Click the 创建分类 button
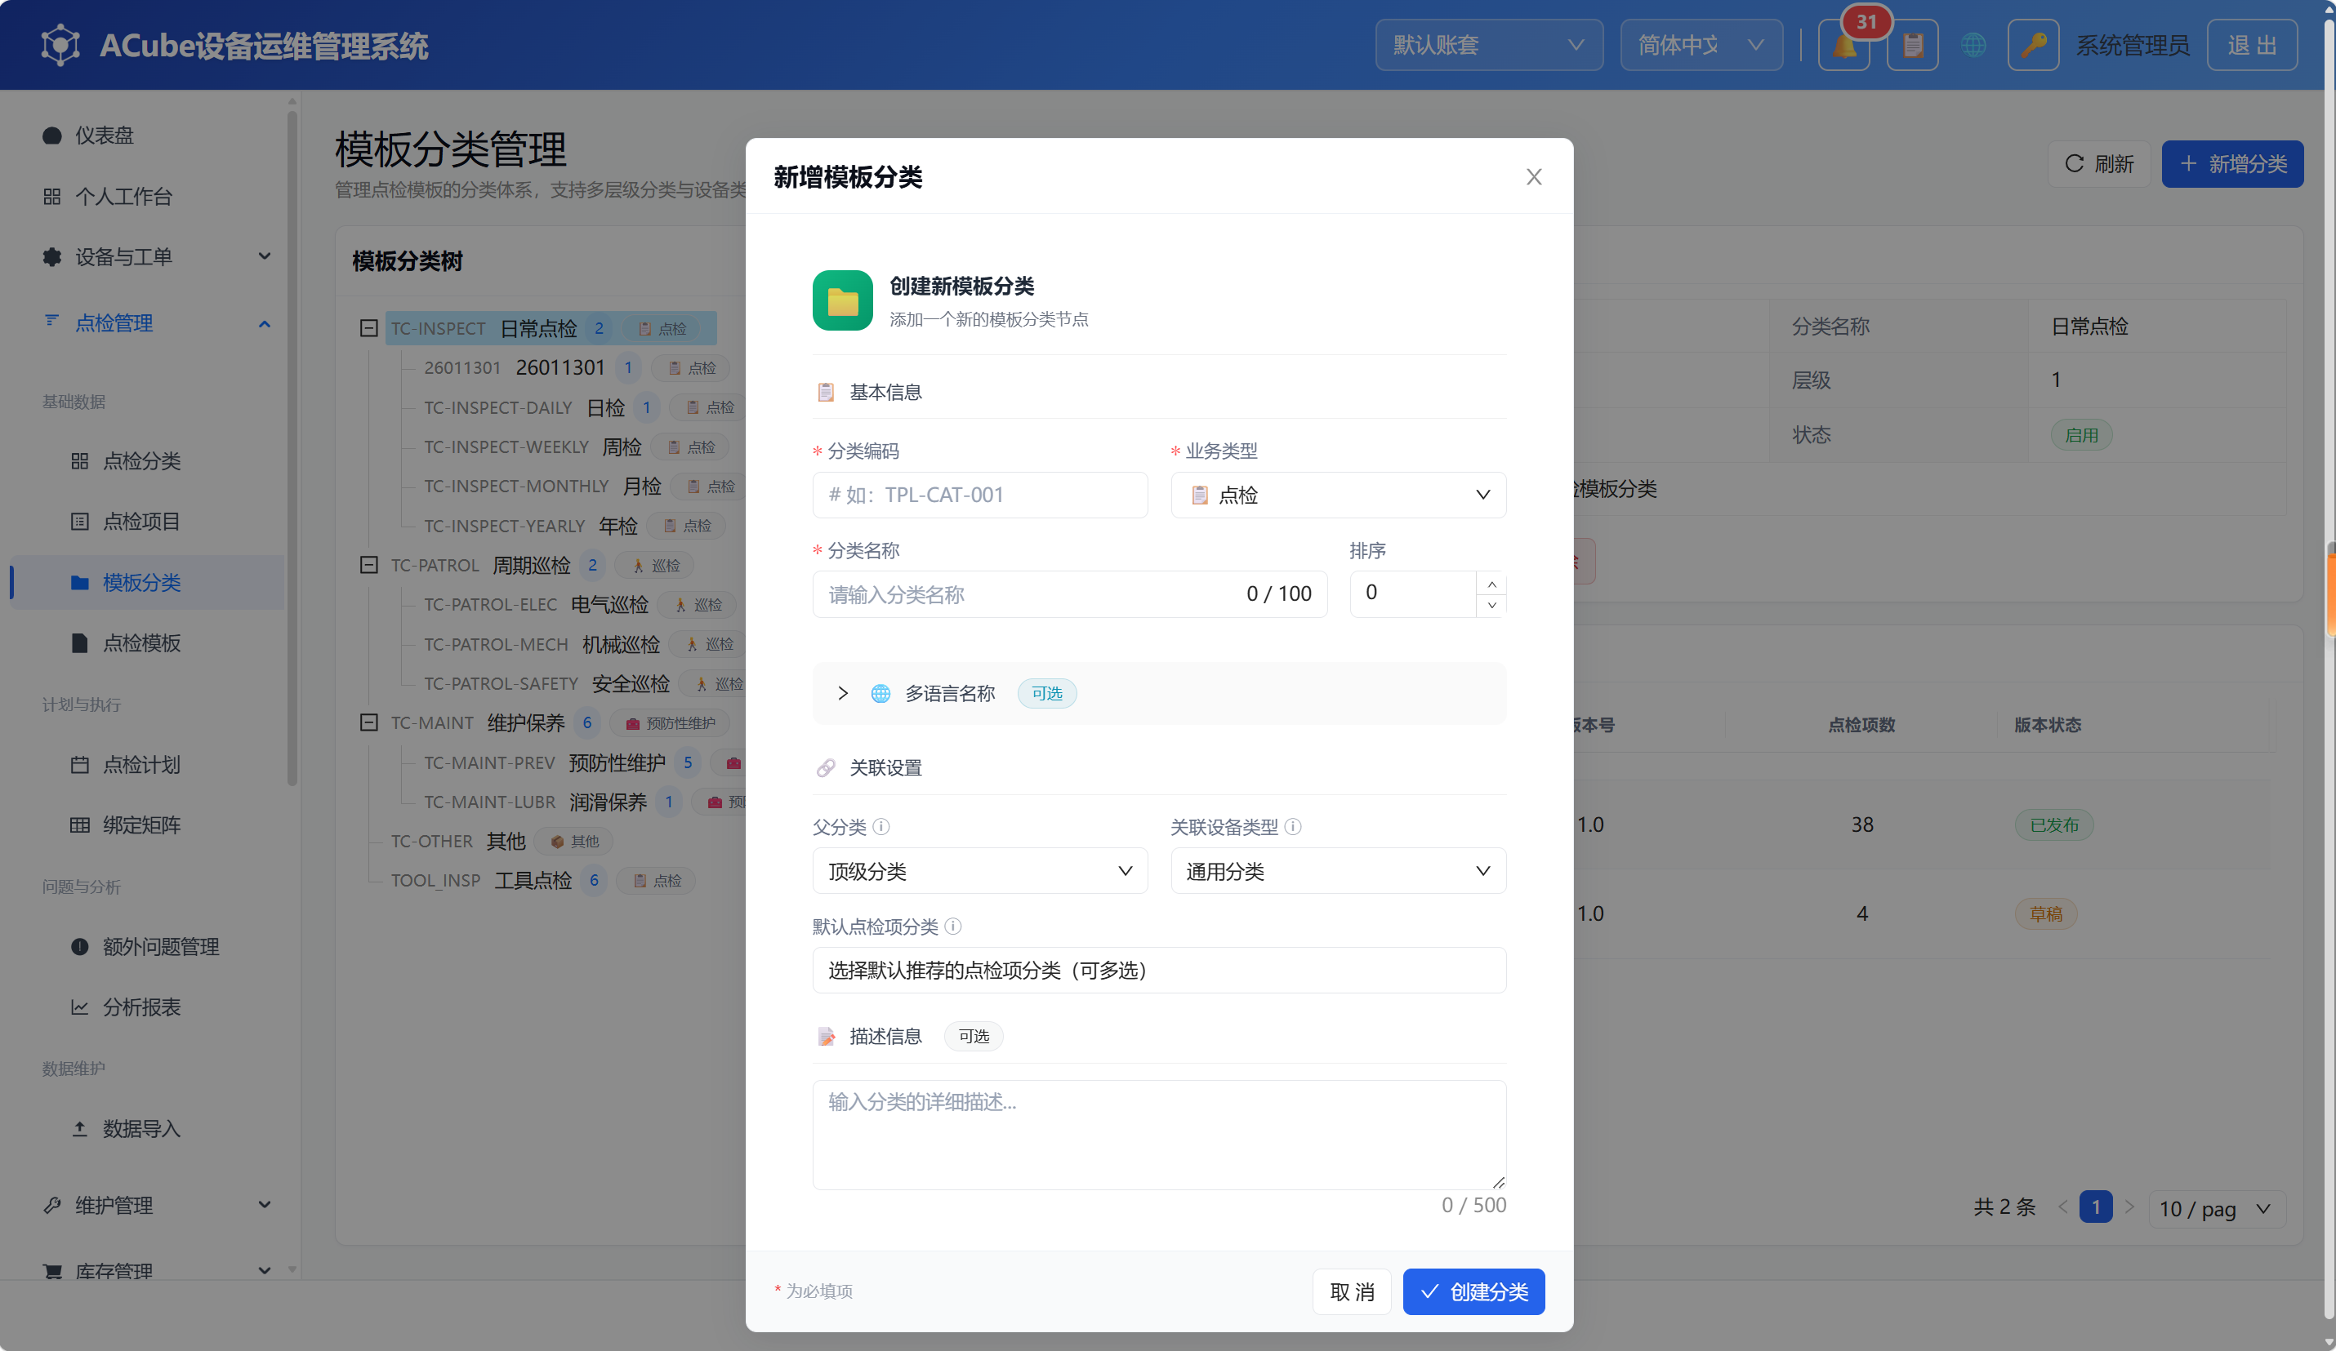Image resolution: width=2336 pixels, height=1351 pixels. [1473, 1291]
